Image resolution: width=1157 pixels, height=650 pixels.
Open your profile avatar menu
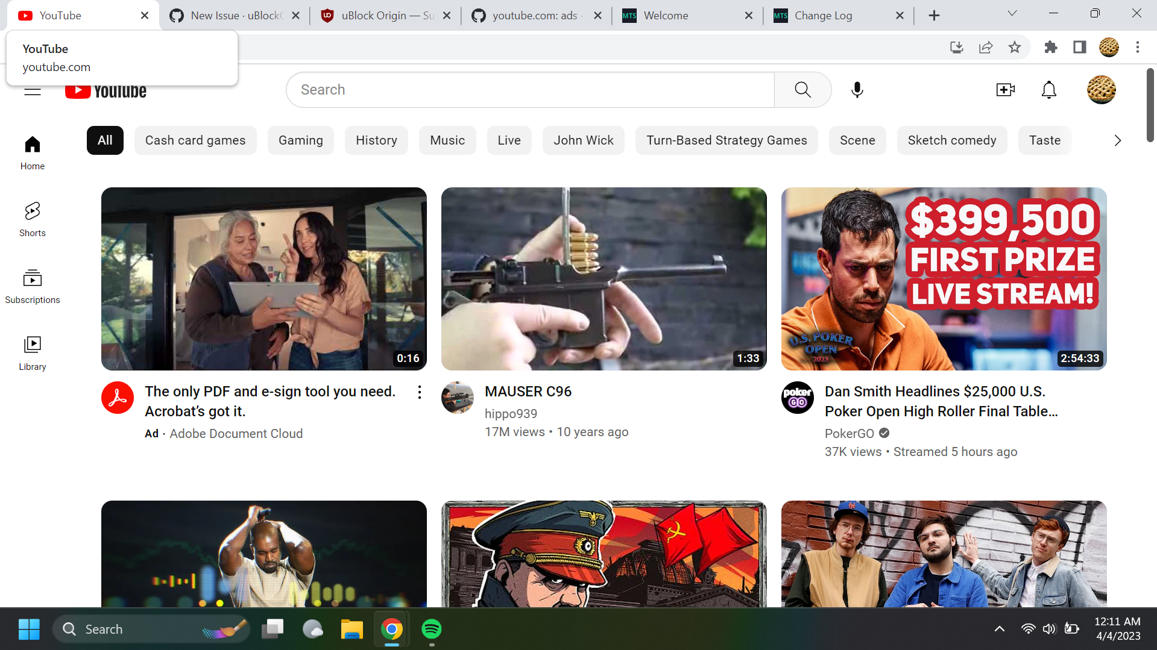point(1101,89)
